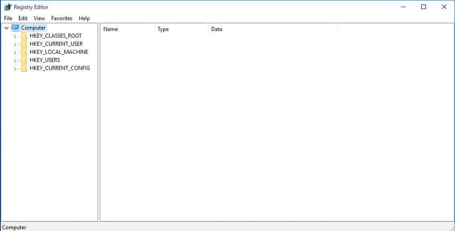455x231 pixels.
Task: Open the View menu
Action: (x=39, y=18)
